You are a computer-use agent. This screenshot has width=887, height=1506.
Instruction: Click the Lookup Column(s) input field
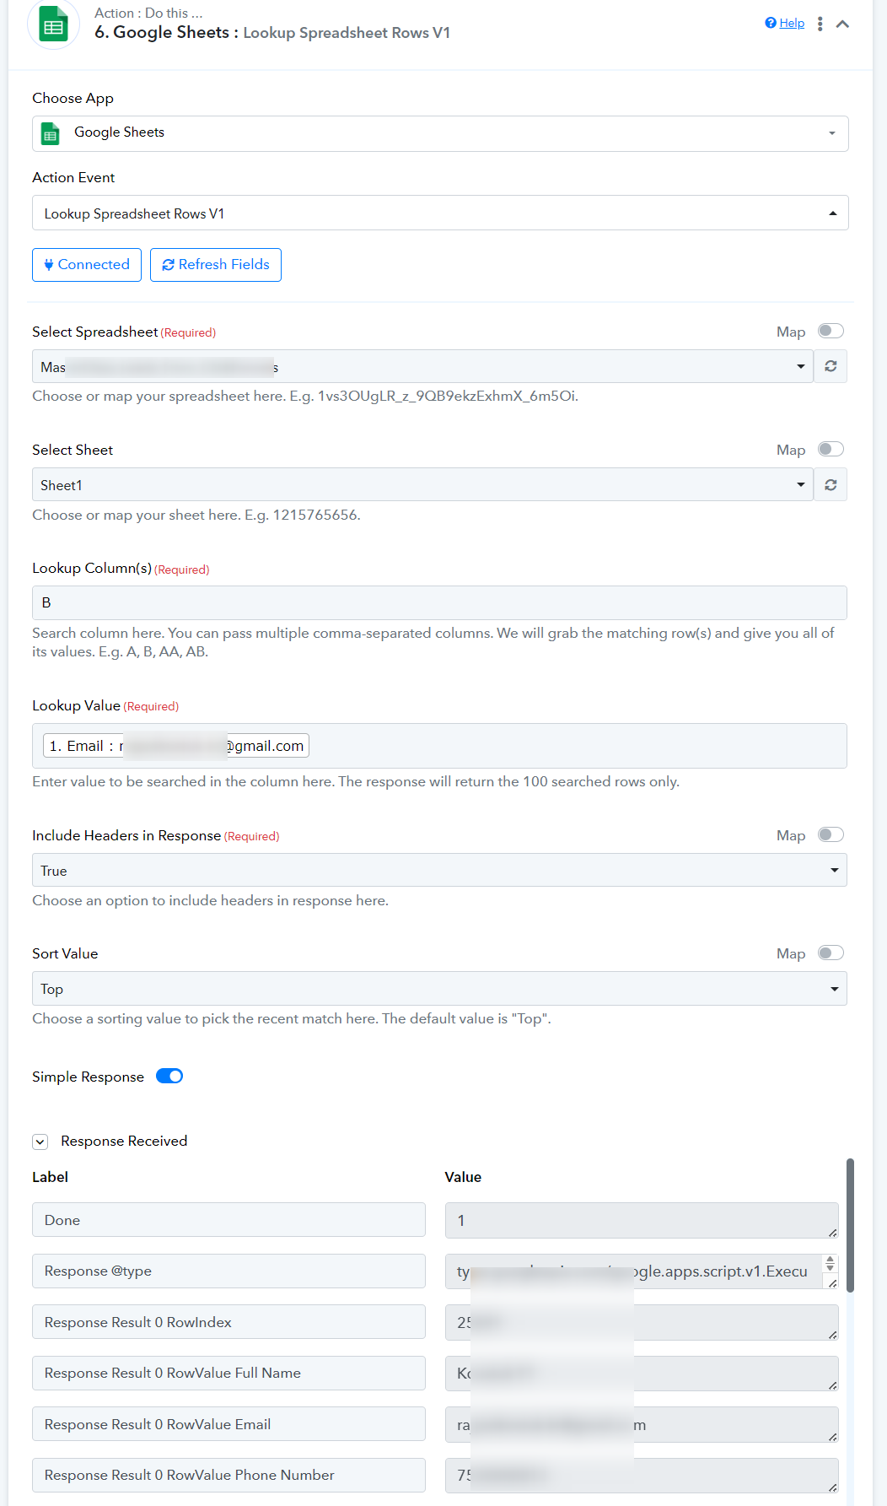[x=439, y=603]
